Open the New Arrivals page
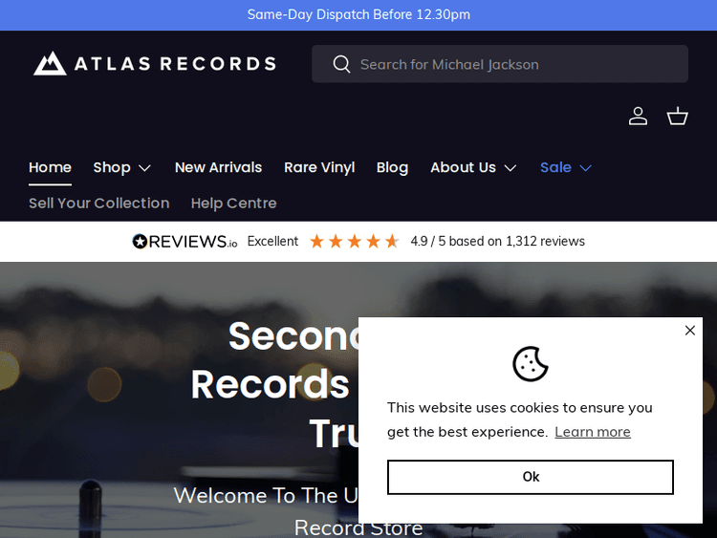The height and width of the screenshot is (538, 717). (218, 167)
